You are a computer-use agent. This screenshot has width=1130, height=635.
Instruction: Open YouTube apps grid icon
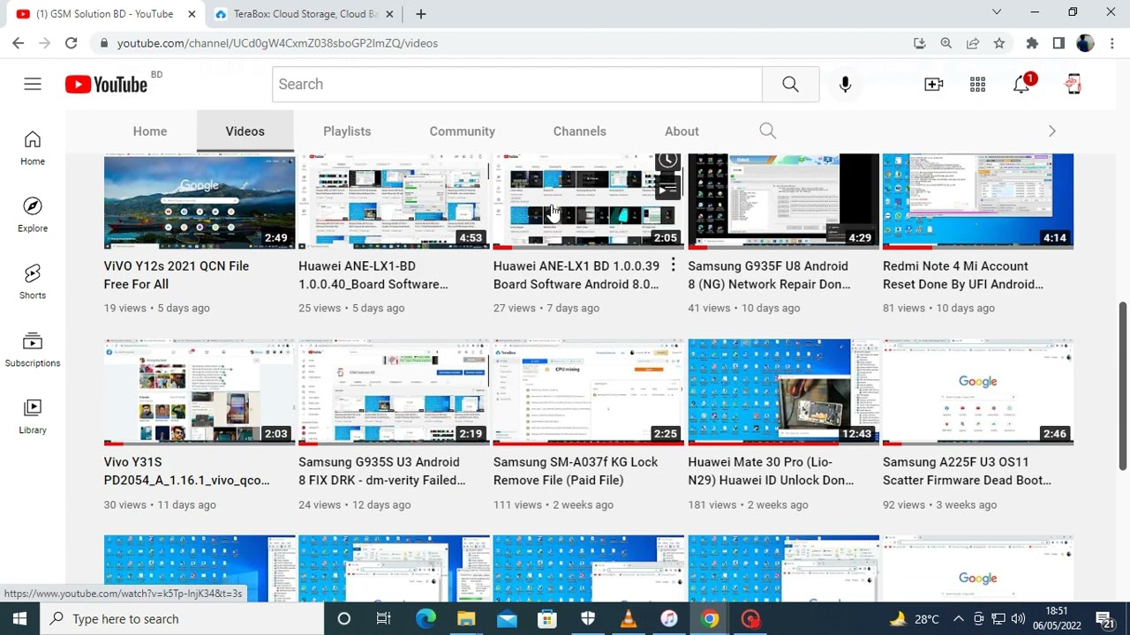[977, 84]
